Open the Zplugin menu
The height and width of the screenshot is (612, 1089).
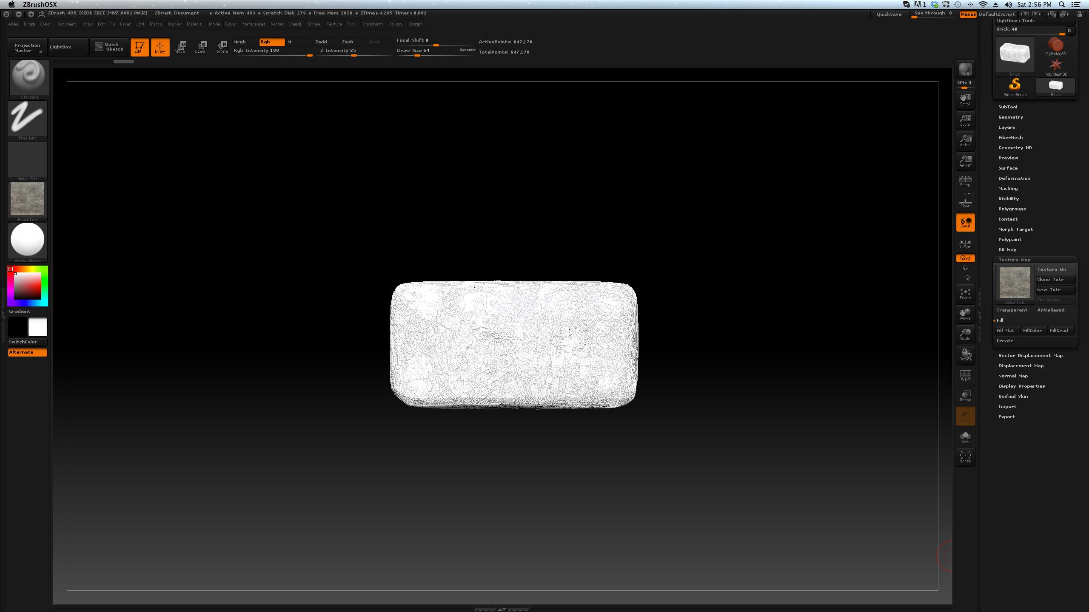[395, 24]
